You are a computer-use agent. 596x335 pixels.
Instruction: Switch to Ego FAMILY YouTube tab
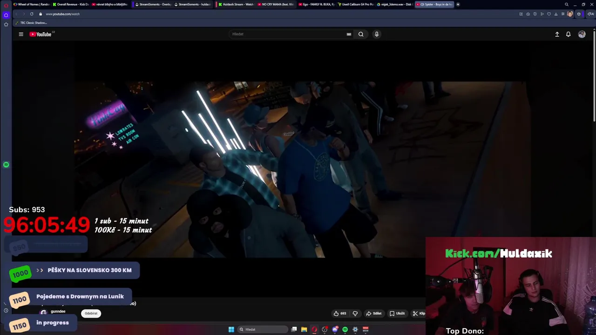[317, 4]
